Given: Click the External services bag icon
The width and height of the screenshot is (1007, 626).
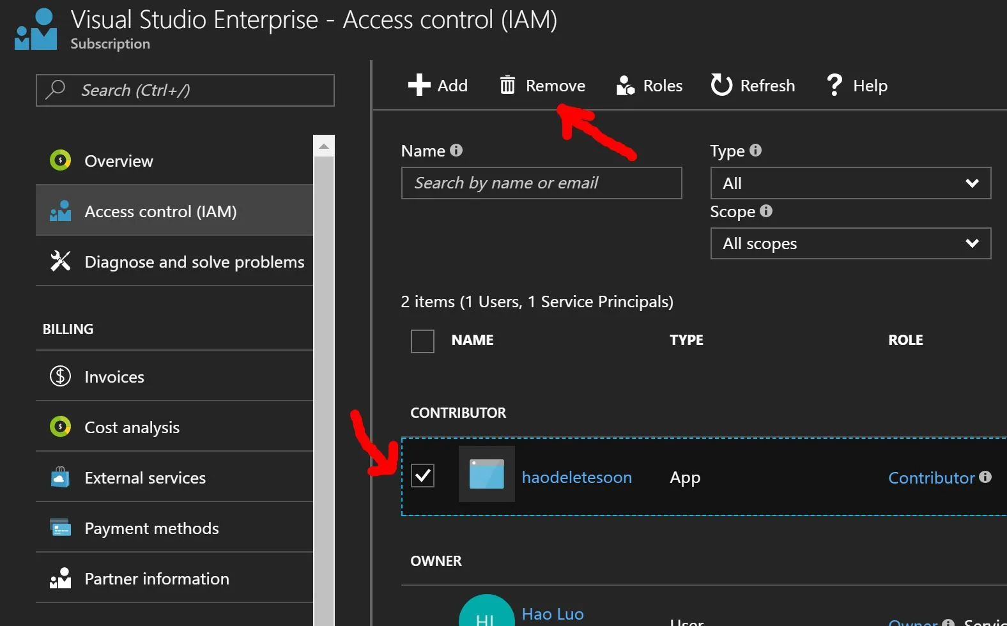Looking at the screenshot, I should point(60,477).
